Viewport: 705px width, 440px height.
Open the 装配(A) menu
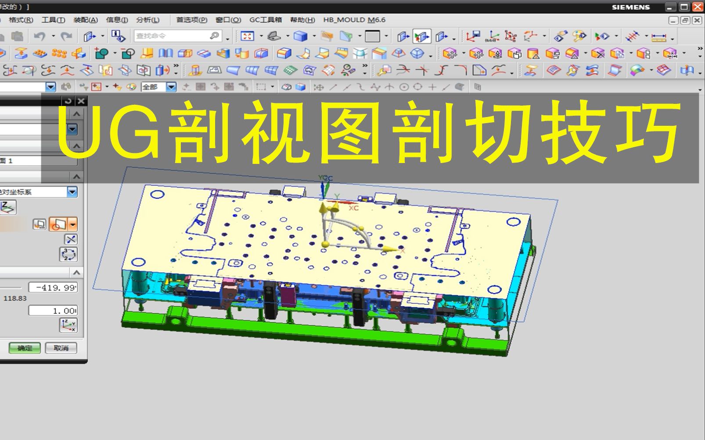[x=86, y=20]
